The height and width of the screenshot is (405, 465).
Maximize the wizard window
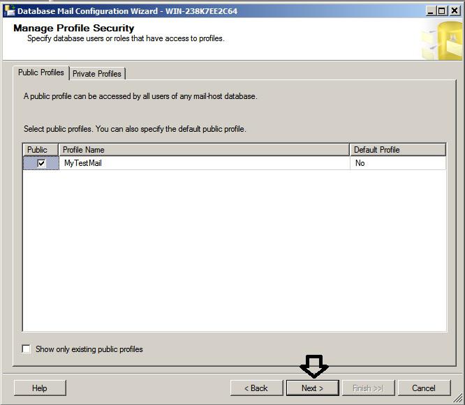click(441, 11)
